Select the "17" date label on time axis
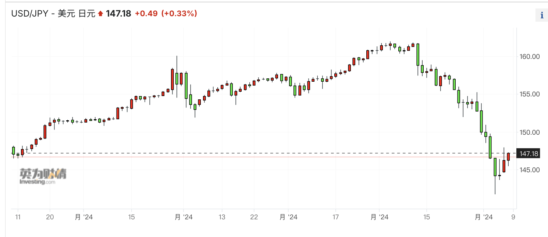The width and height of the screenshot is (548, 237). point(335,217)
